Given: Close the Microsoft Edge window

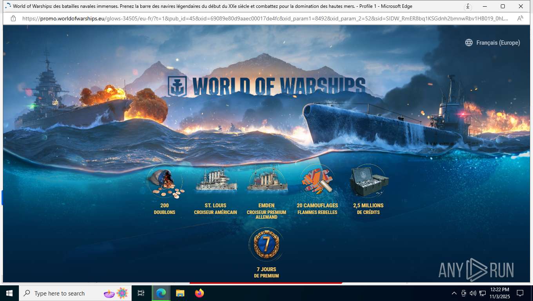Looking at the screenshot, I should coord(521,6).
